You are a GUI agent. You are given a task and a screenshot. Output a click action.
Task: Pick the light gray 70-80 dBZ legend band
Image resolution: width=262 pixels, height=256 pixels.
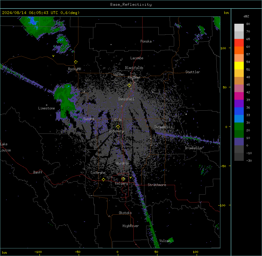point(239,28)
